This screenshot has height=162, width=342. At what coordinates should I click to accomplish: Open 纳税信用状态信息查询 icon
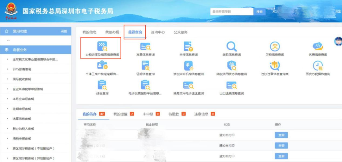(231, 65)
